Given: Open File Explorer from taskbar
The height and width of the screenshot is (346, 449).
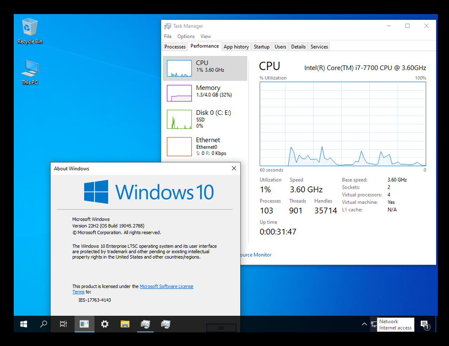Looking at the screenshot, I should (x=125, y=324).
